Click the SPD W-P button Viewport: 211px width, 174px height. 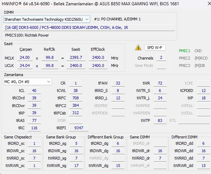155,48
